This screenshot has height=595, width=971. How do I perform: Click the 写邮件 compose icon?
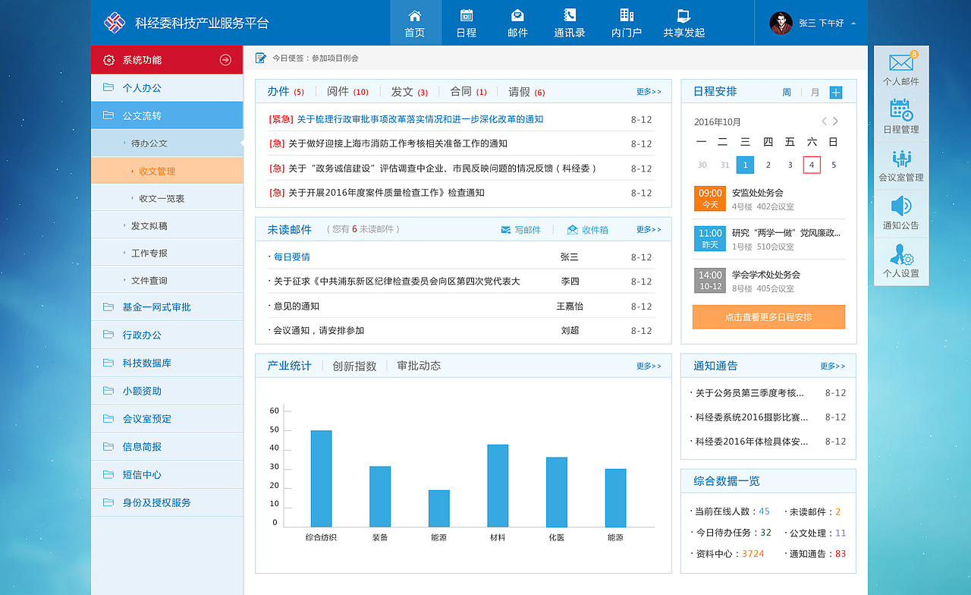(506, 230)
